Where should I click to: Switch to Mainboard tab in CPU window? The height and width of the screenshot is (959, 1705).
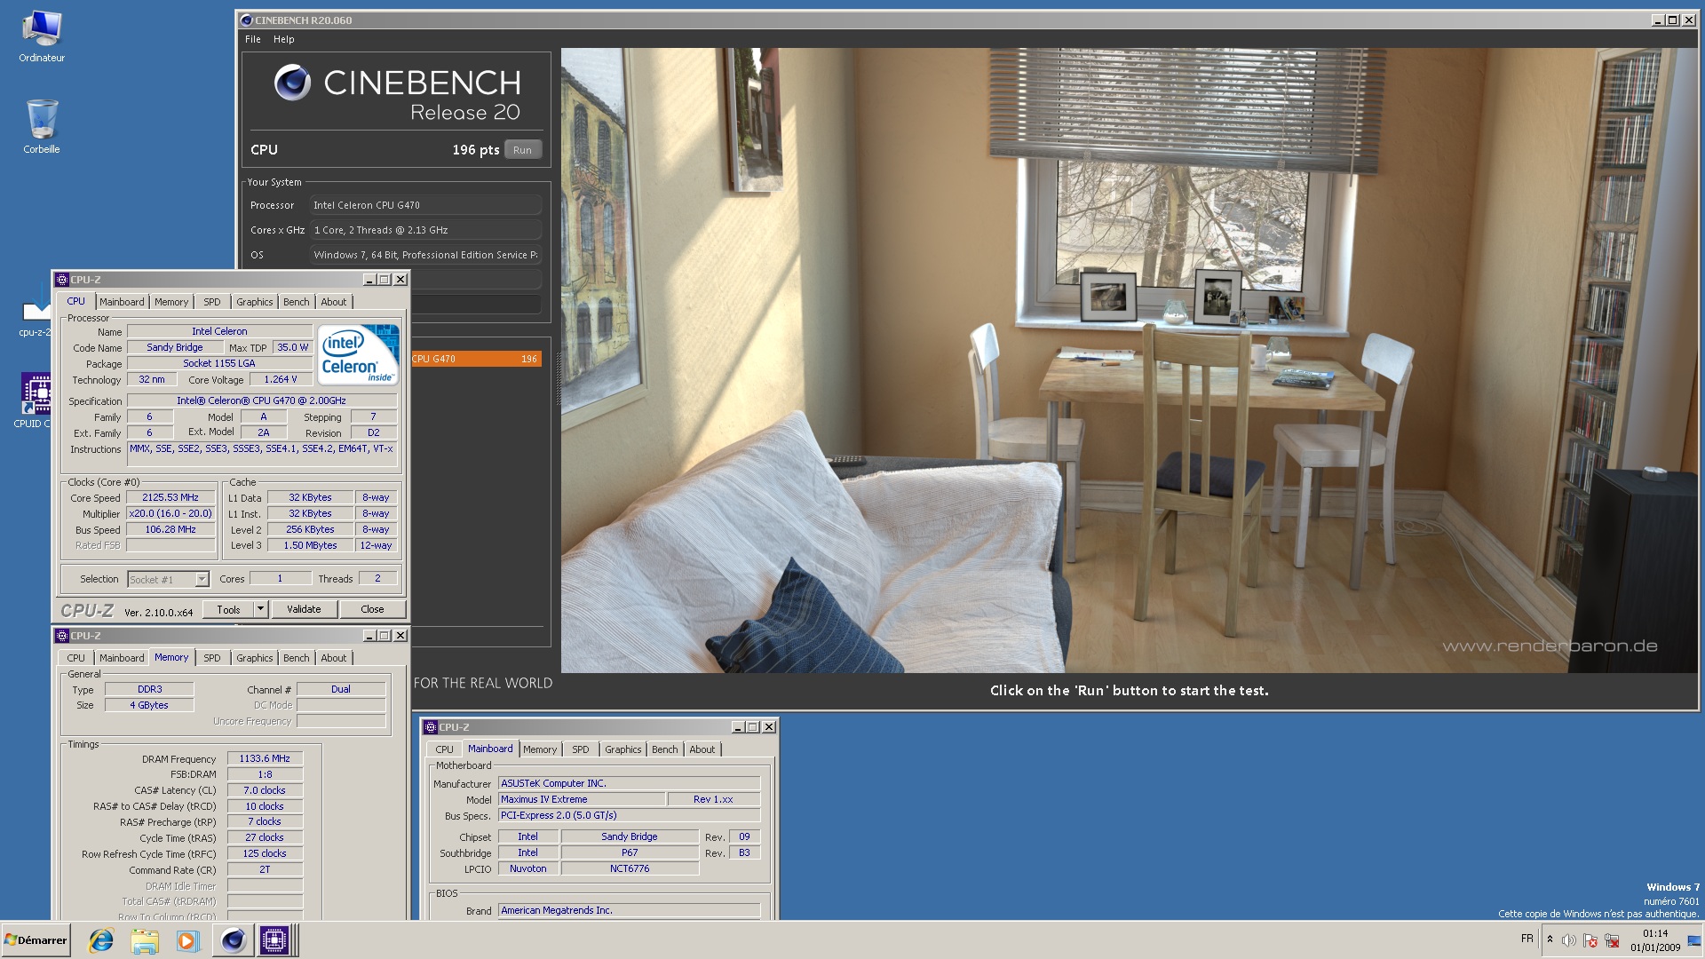click(x=122, y=302)
